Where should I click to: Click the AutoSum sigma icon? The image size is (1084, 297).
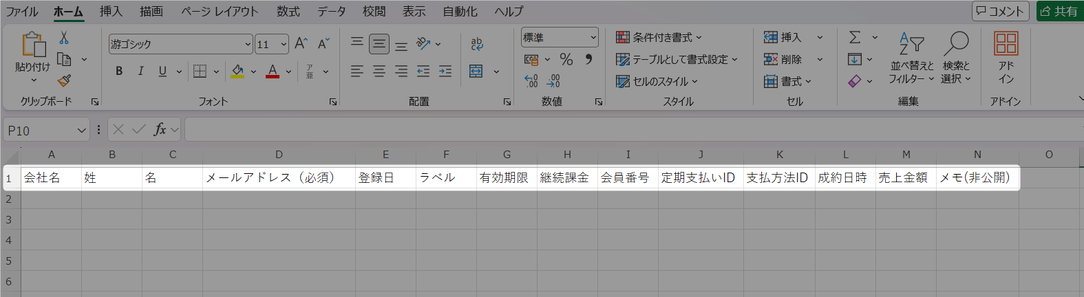(855, 38)
